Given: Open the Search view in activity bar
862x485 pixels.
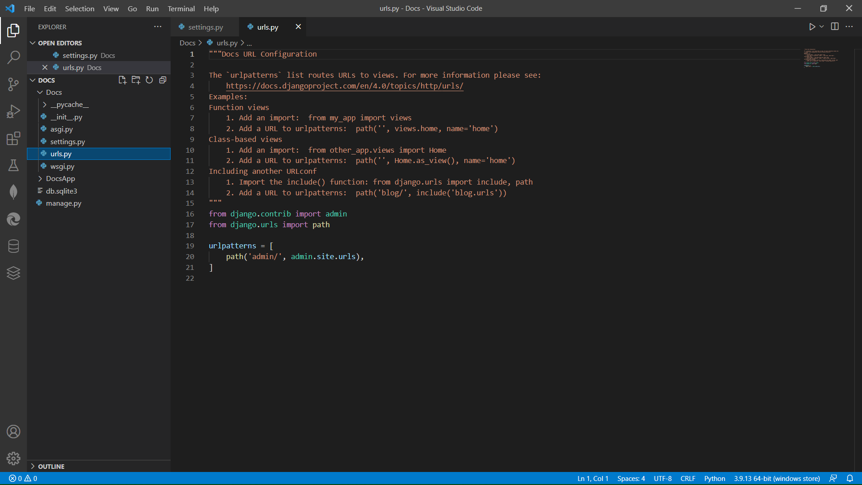Looking at the screenshot, I should [x=13, y=57].
